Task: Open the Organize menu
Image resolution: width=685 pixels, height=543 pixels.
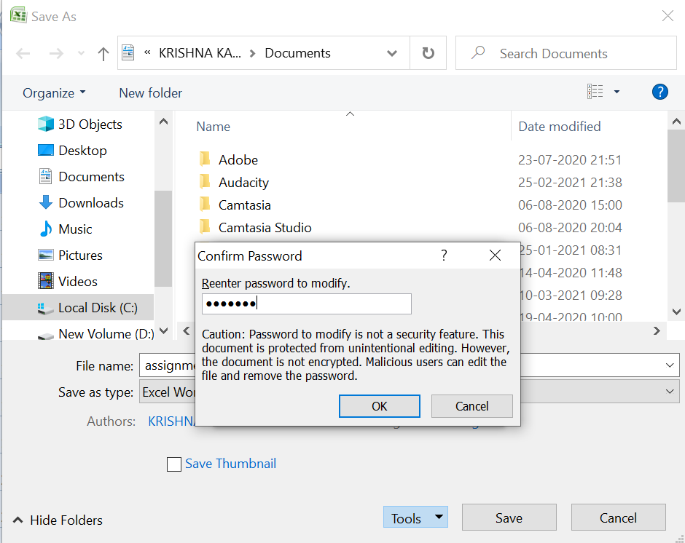Action: click(x=54, y=92)
